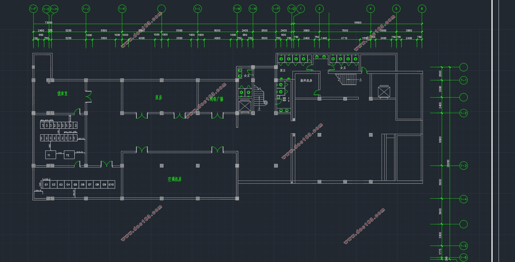The height and width of the screenshot is (262, 515).
Task: Click cabinet G10 at the row end
Action: (111, 184)
